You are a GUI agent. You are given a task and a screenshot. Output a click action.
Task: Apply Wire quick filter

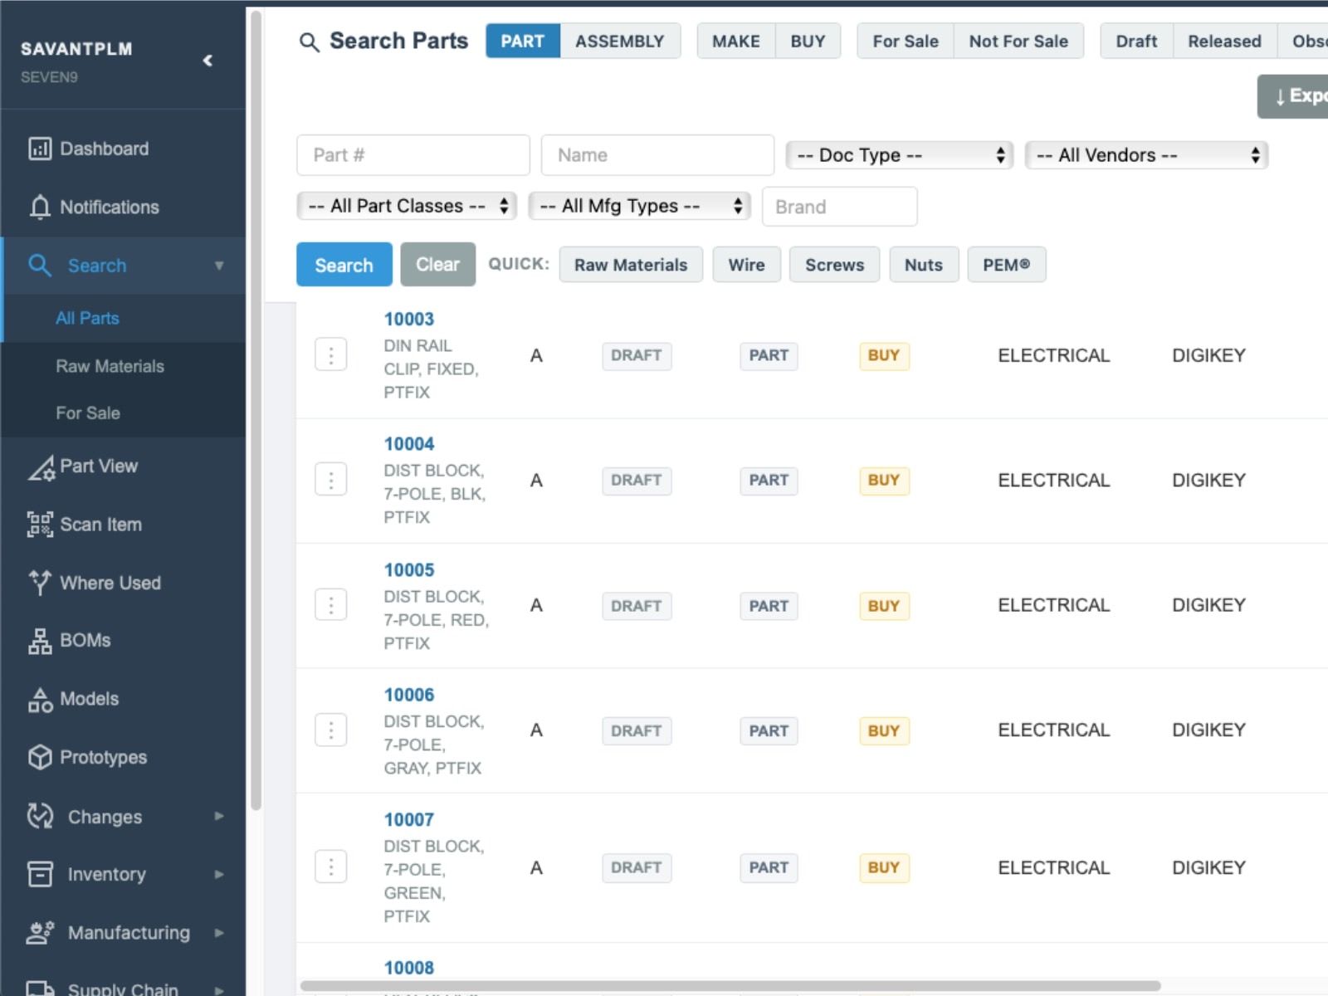tap(746, 265)
